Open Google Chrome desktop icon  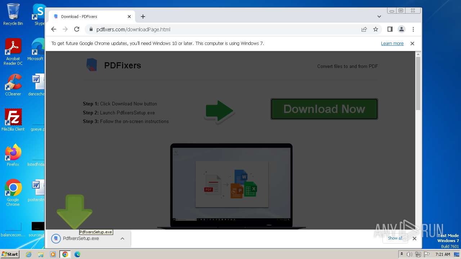click(13, 193)
